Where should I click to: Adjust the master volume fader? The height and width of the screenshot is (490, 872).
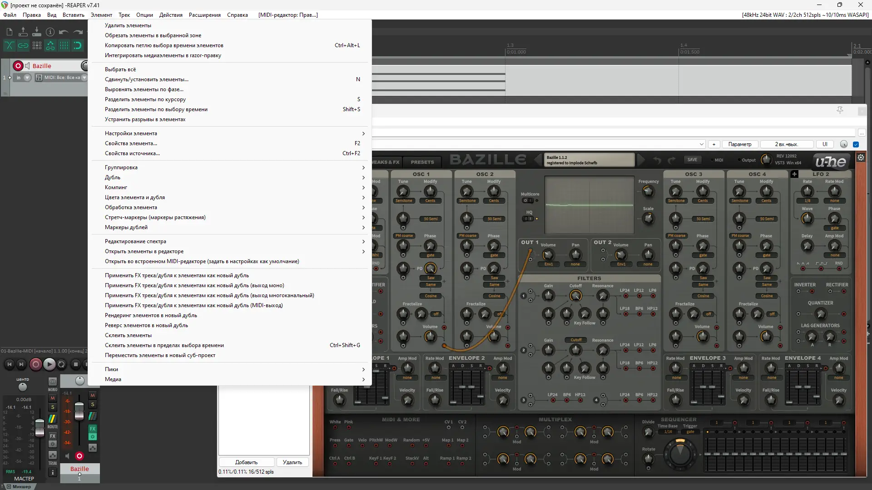(40, 427)
